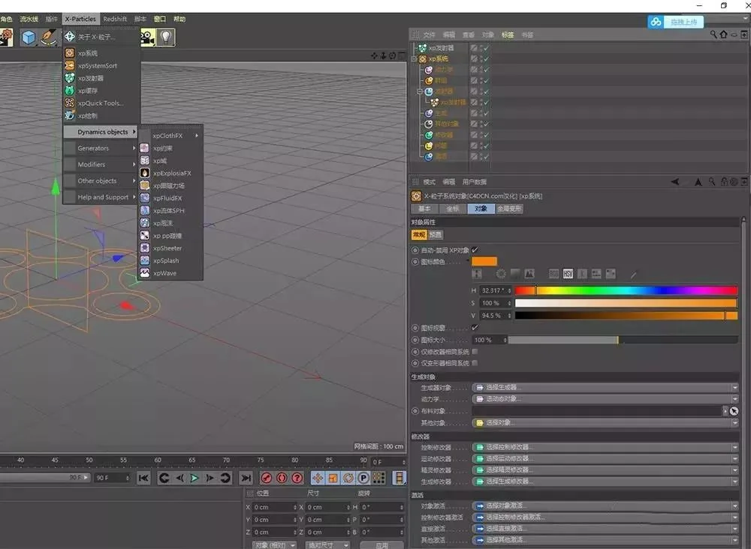Create an xpSheeter object
This screenshot has width=751, height=549.
tap(167, 248)
